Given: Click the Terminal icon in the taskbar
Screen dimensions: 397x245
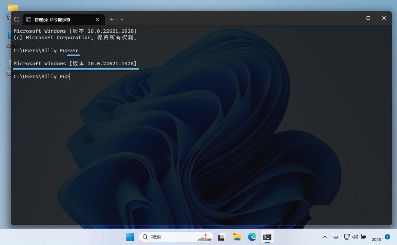Looking at the screenshot, I should coord(267,237).
